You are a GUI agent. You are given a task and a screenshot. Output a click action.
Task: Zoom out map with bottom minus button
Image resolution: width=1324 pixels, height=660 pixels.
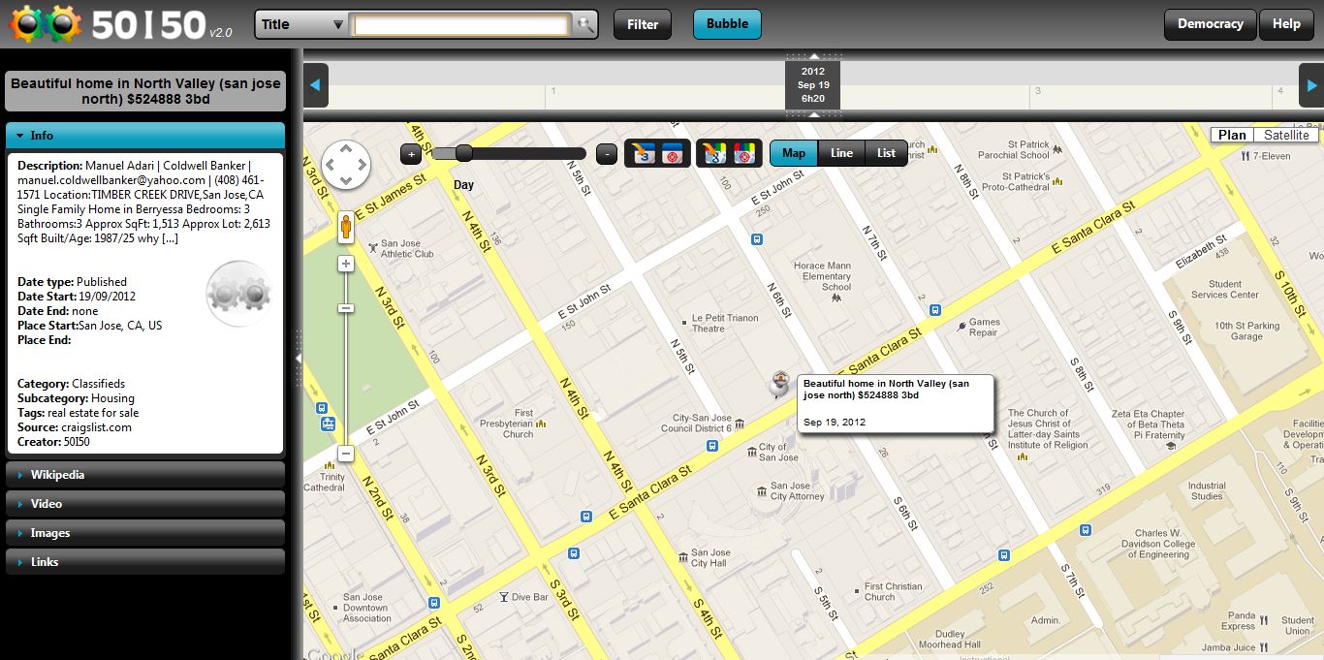pos(346,454)
